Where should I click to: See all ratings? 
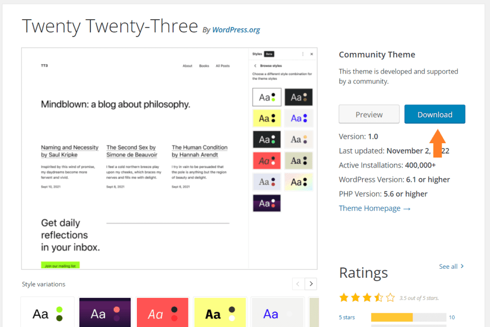tap(451, 266)
